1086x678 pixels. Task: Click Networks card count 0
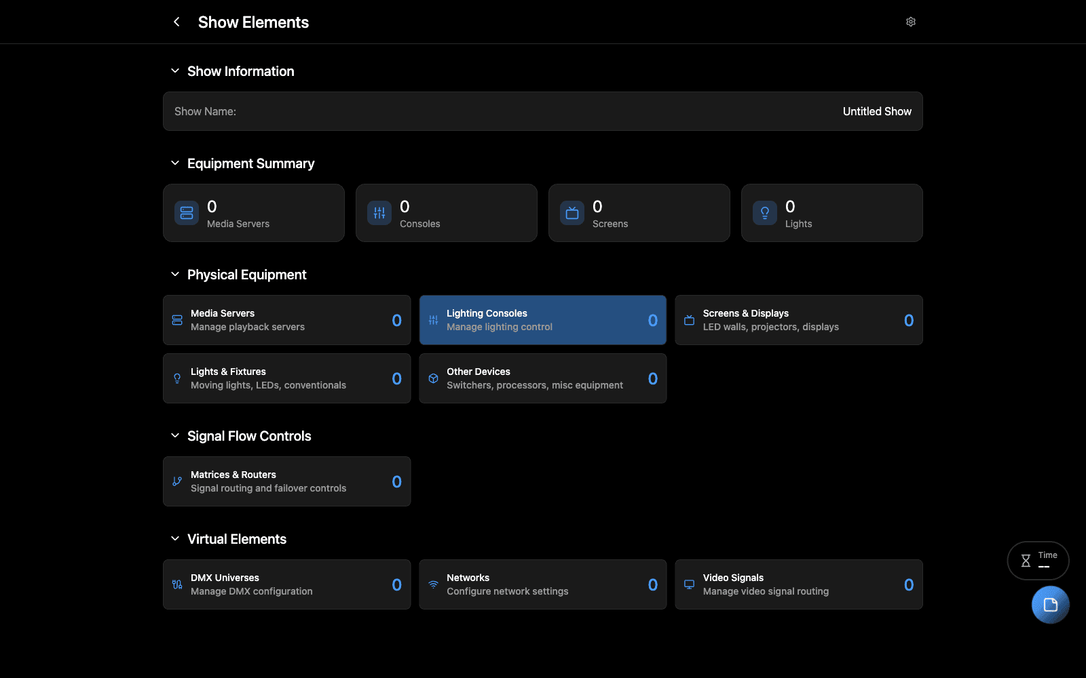click(653, 584)
